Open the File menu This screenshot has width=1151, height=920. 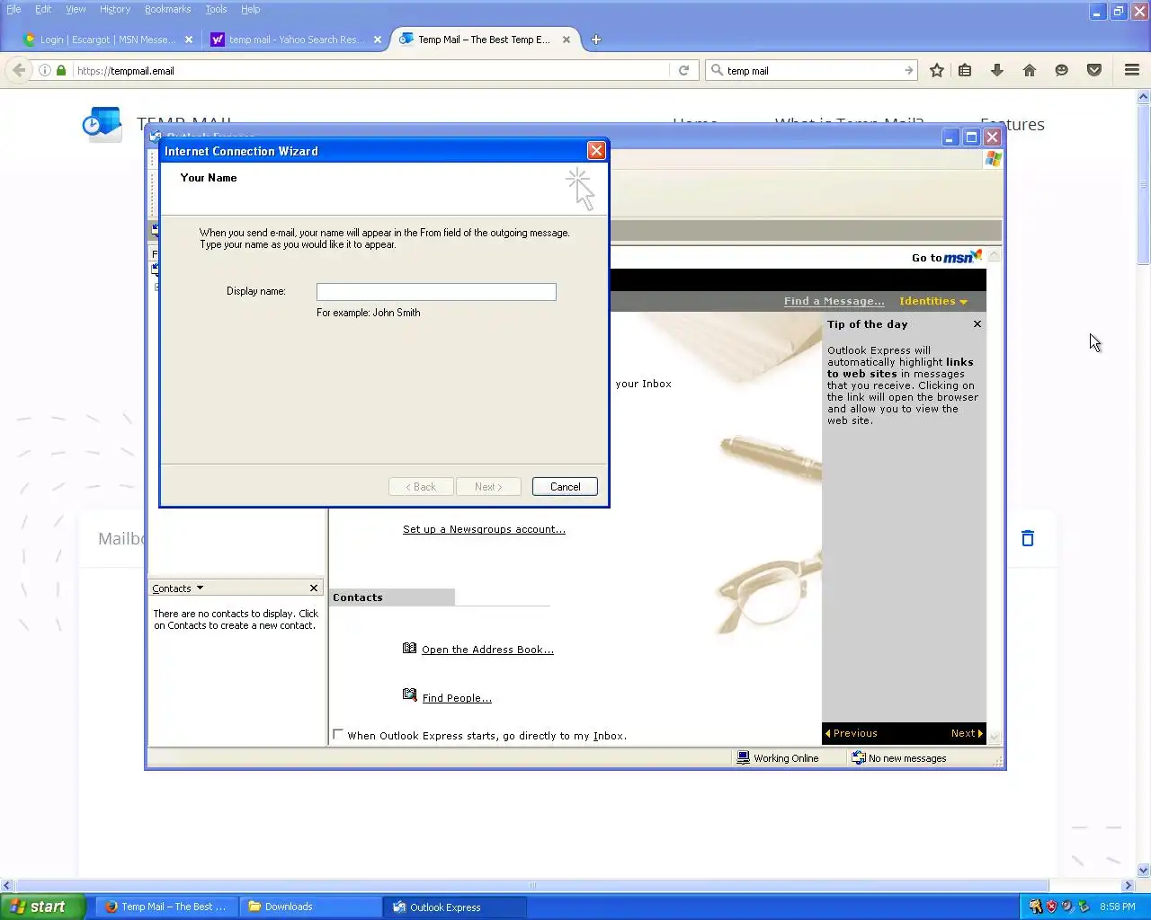click(x=13, y=9)
